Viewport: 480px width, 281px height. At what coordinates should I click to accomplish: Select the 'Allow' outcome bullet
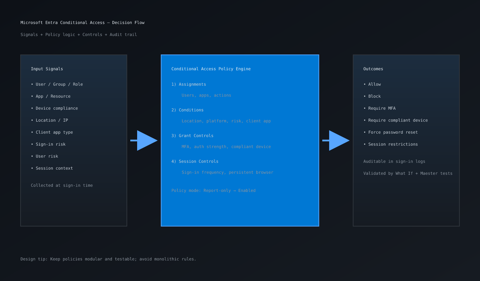tap(372, 84)
